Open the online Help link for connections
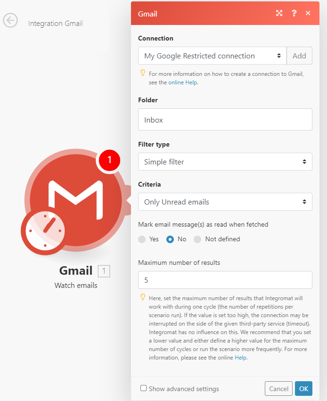327x401 pixels. pos(182,82)
